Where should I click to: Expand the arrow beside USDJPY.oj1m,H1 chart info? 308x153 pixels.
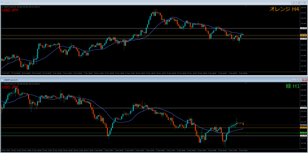[2, 83]
